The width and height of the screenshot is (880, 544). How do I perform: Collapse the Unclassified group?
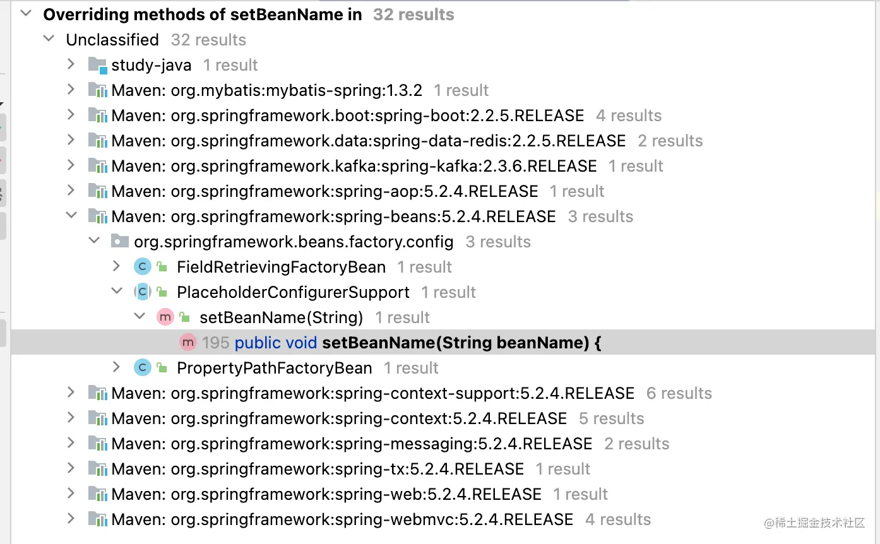pos(49,39)
